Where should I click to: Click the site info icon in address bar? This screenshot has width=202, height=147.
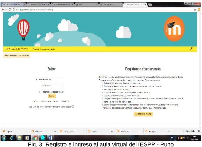[14, 9]
